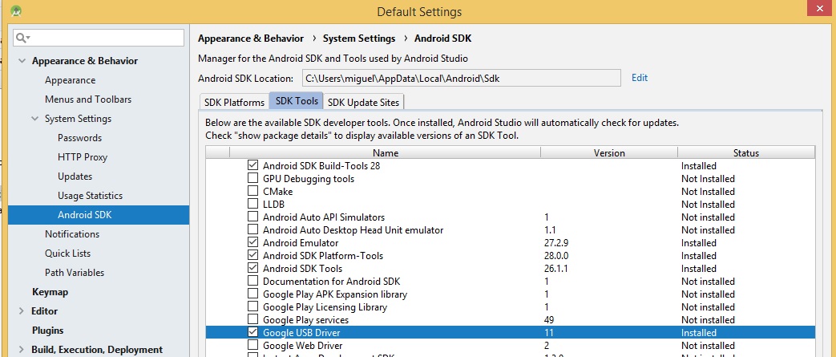
Task: Tick the Google Play services checkbox
Action: pos(253,320)
